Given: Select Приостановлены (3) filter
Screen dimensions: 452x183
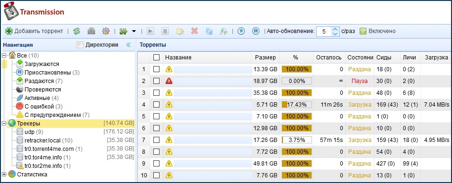Looking at the screenshot, I should (48, 72).
